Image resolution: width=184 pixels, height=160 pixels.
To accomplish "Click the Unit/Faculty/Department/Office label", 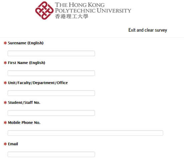I will (38, 83).
